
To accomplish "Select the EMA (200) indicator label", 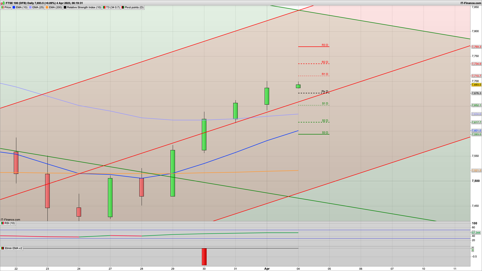I will pos(55,7).
